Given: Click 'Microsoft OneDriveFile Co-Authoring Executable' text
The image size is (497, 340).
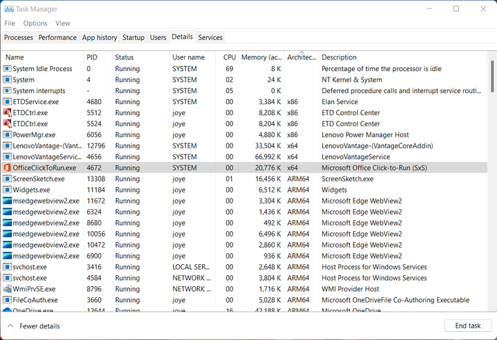Looking at the screenshot, I should 396,300.
